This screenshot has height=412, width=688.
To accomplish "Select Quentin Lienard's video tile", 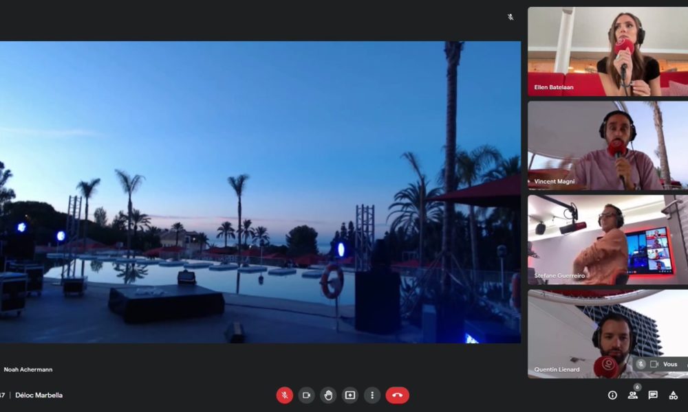I will click(608, 334).
